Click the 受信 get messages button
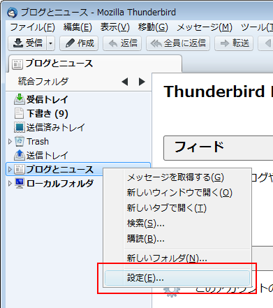Image resolution: width=273 pixels, height=308 pixels. (27, 43)
